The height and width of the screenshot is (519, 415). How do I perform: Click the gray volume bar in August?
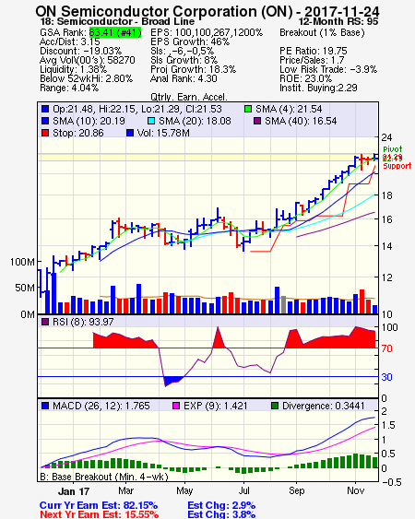(283, 304)
